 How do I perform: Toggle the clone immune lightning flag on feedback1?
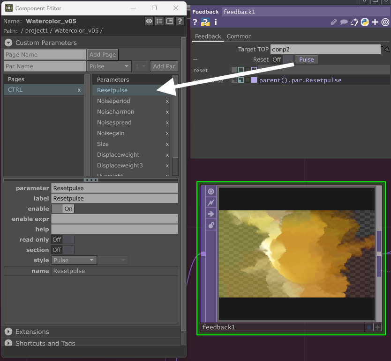point(211,202)
